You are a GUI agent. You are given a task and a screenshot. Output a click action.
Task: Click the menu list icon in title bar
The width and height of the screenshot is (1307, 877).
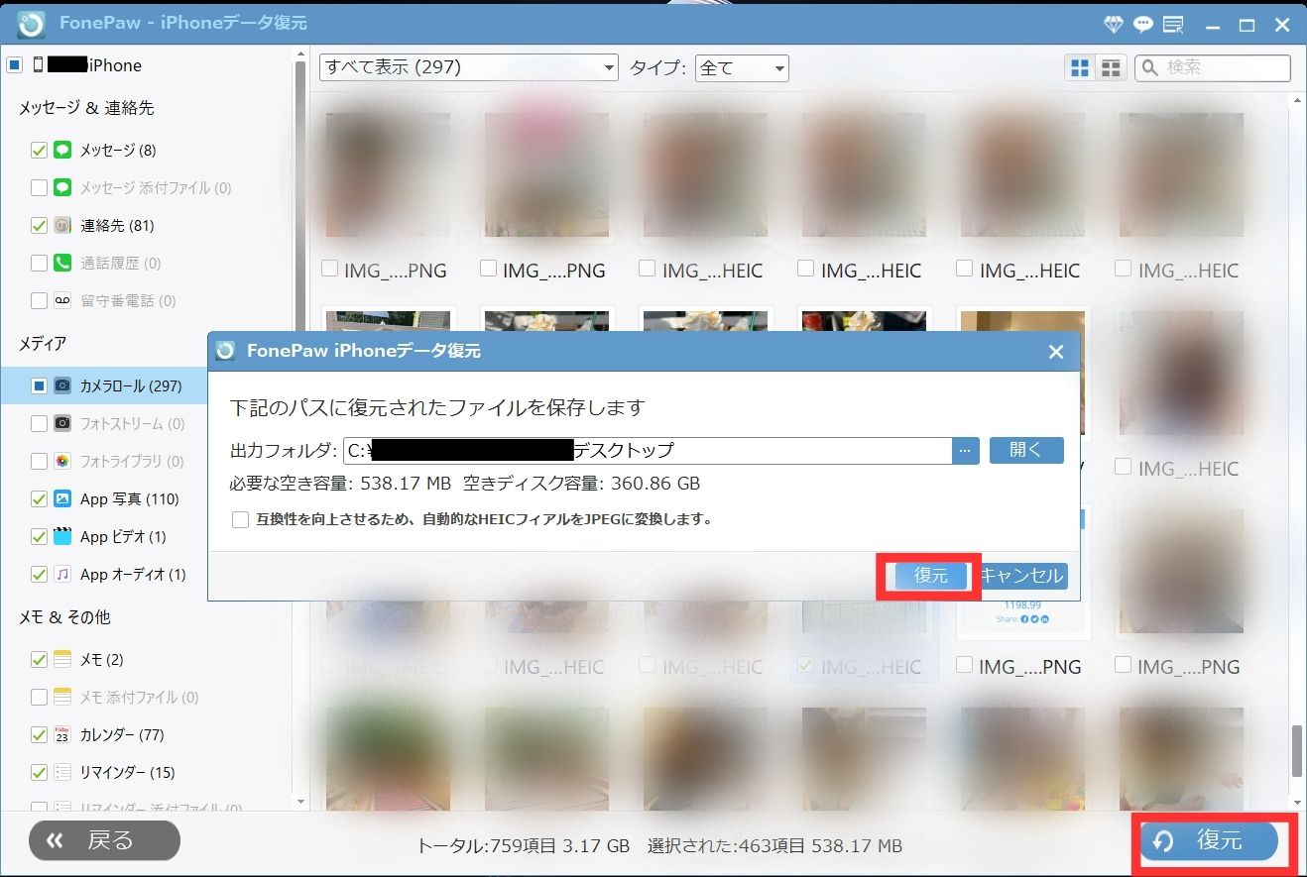[x=1173, y=24]
